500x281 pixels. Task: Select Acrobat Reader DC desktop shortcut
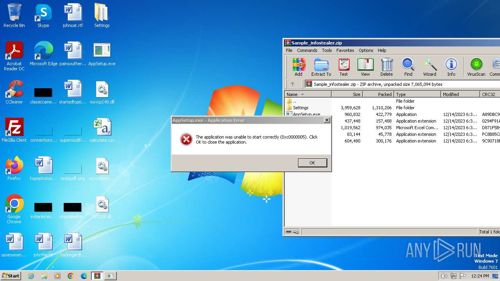click(14, 57)
